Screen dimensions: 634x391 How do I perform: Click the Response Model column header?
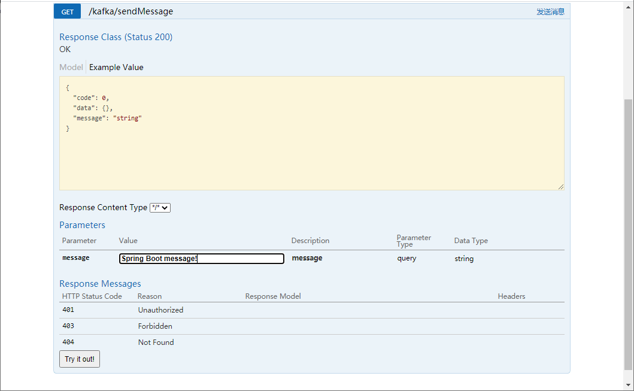tap(273, 296)
